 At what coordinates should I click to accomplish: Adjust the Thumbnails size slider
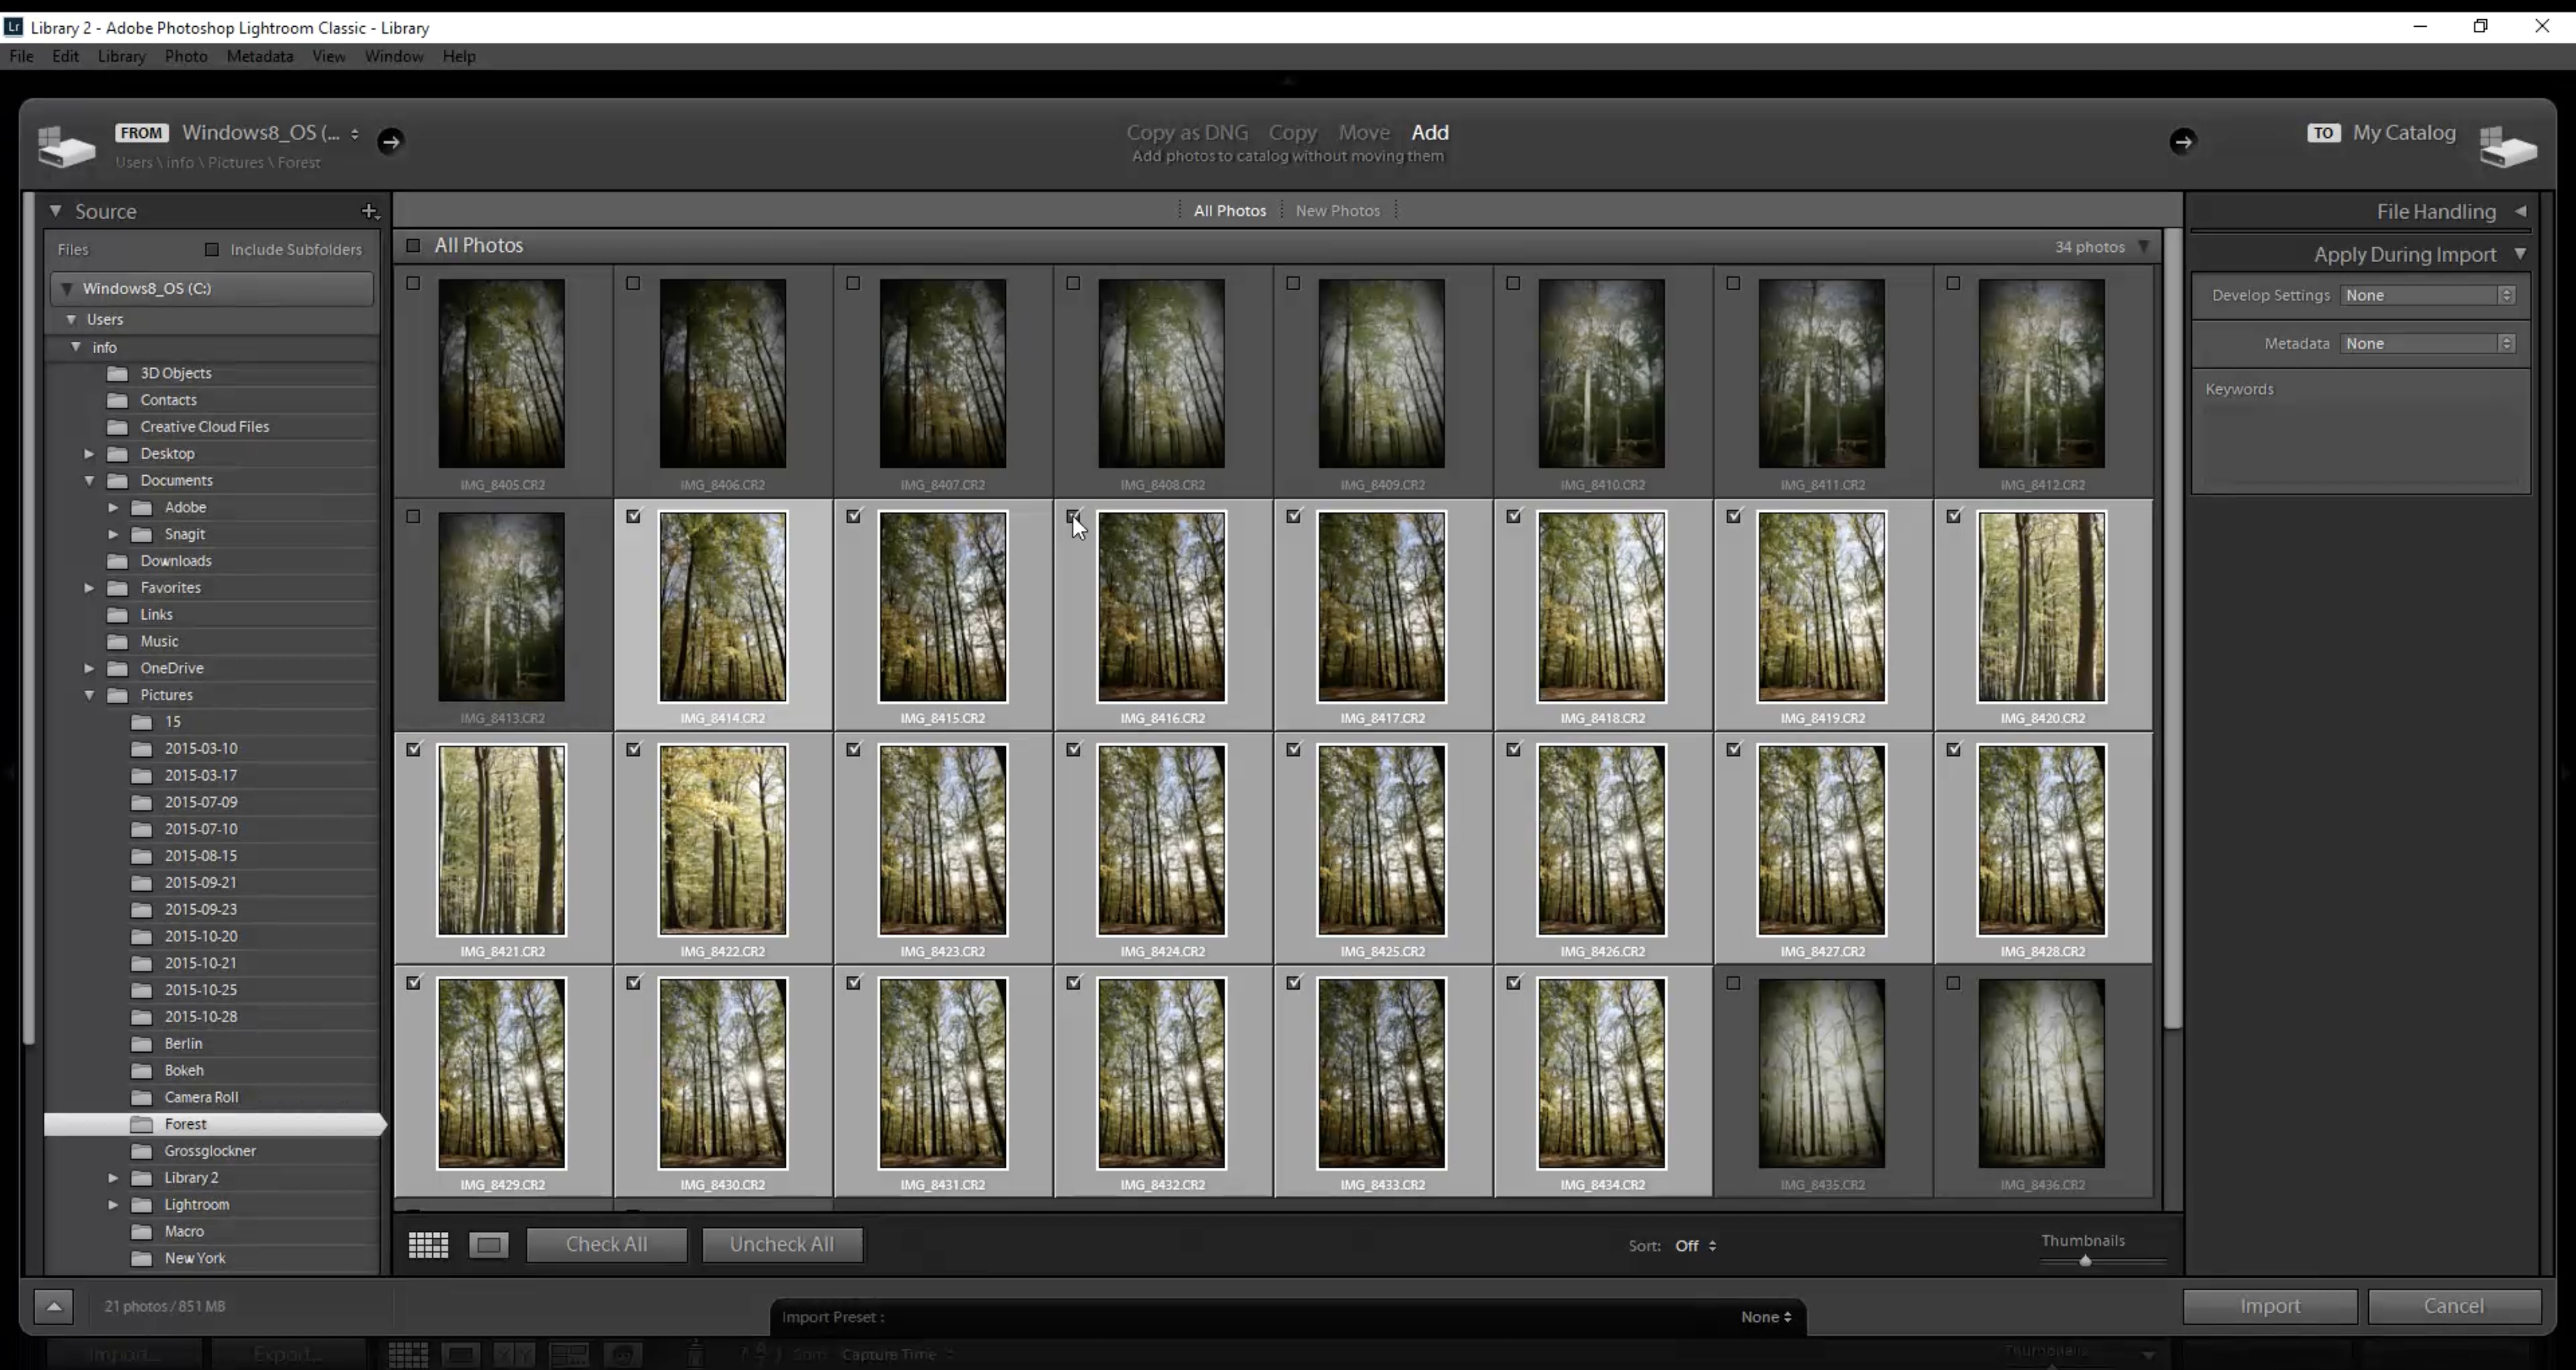point(2085,1261)
